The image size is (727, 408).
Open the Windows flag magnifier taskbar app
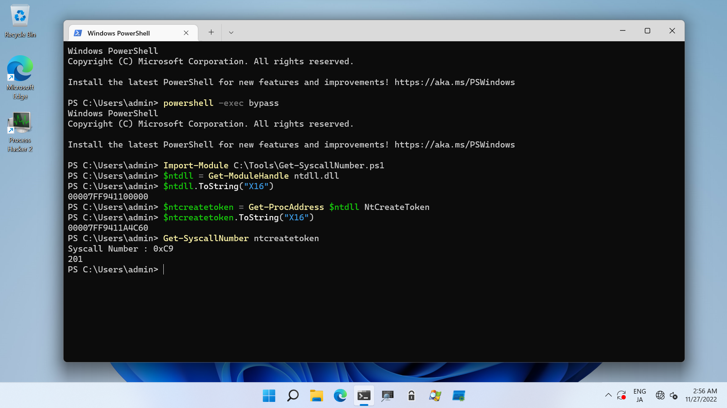(x=435, y=395)
